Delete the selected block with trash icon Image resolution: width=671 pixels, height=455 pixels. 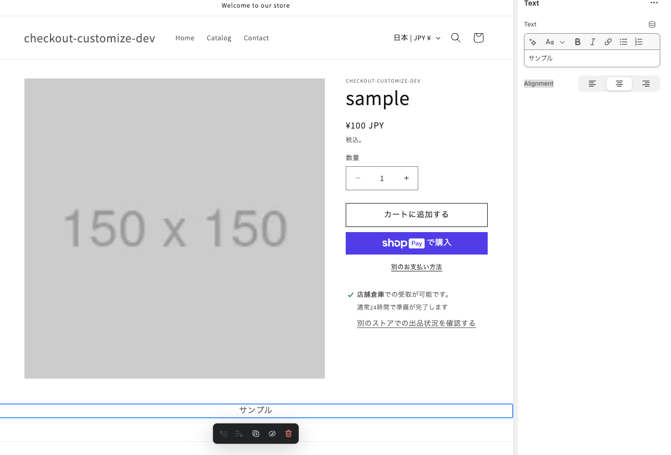289,434
